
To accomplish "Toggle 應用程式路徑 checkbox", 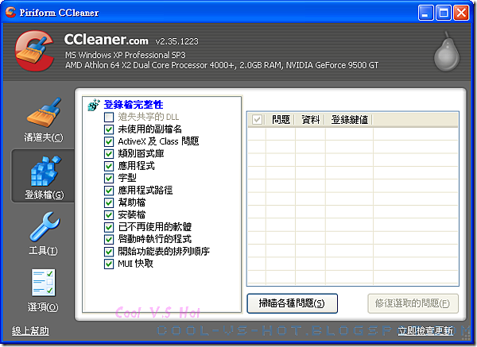I will (109, 191).
